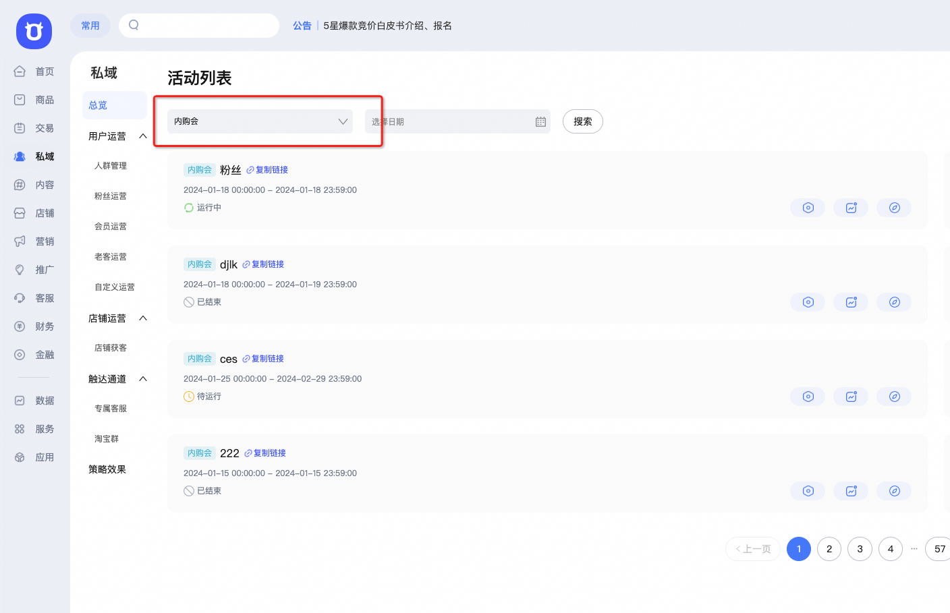
Task: Click edit icon for 222 activity
Action: tap(894, 491)
